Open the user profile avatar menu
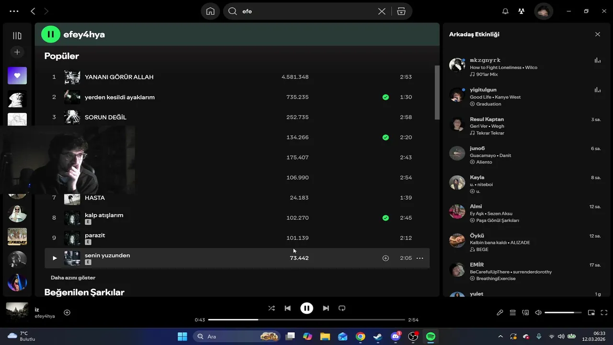This screenshot has height=345, width=613. pyautogui.click(x=544, y=11)
